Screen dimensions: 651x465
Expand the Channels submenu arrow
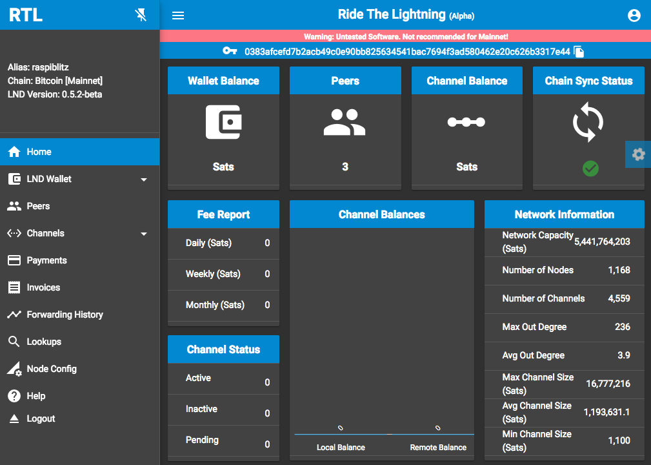click(144, 234)
